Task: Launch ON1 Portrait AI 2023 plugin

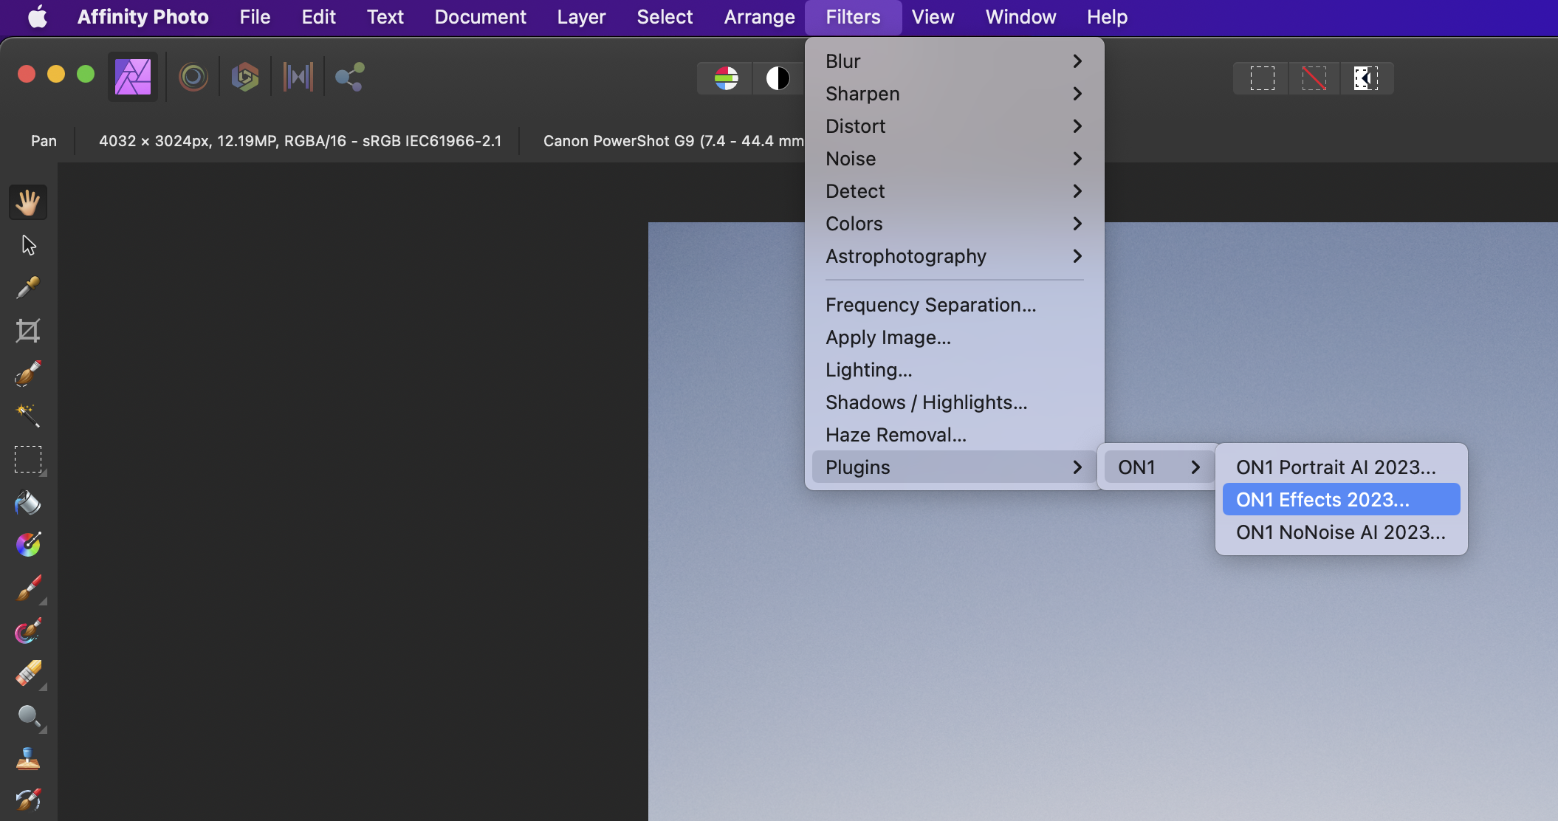Action: tap(1342, 467)
